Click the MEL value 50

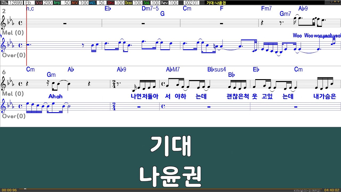[102, 3]
